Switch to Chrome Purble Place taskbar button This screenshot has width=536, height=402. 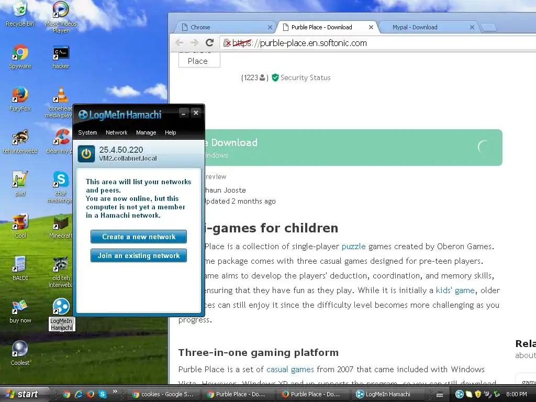tap(238, 394)
